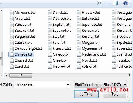Select the Turkce.txt file
Screen dimensions: 133x103
tap(122, 66)
